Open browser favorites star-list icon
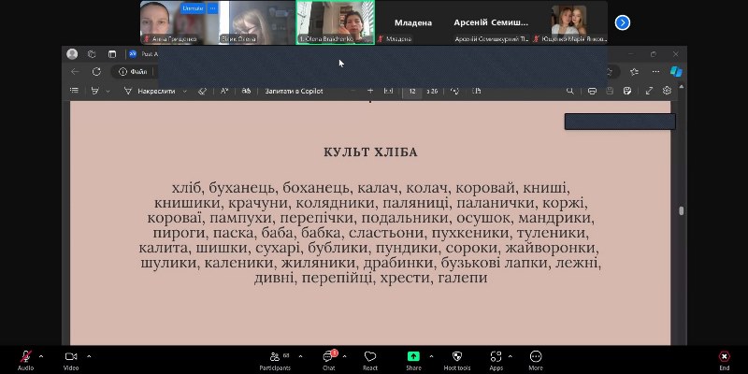 coord(634,72)
